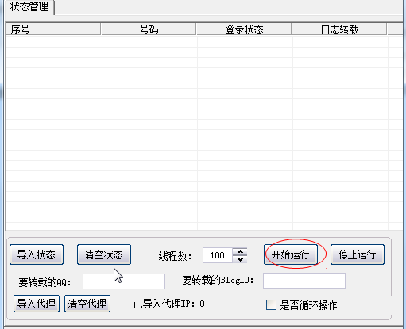Increase 线程数 with the up arrow
Image resolution: width=406 pixels, height=329 pixels.
click(240, 251)
